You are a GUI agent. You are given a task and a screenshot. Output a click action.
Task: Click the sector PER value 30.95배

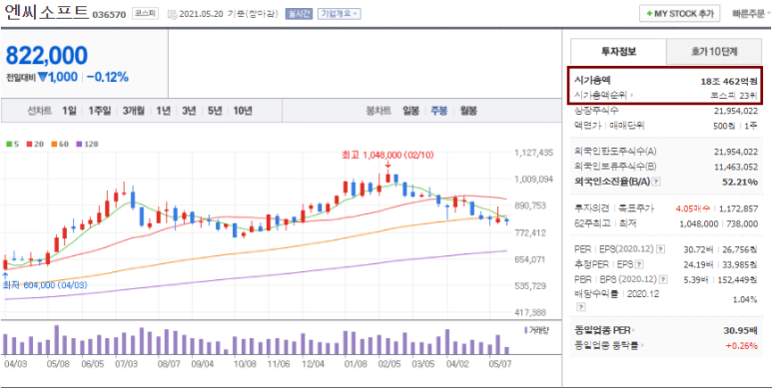(741, 330)
